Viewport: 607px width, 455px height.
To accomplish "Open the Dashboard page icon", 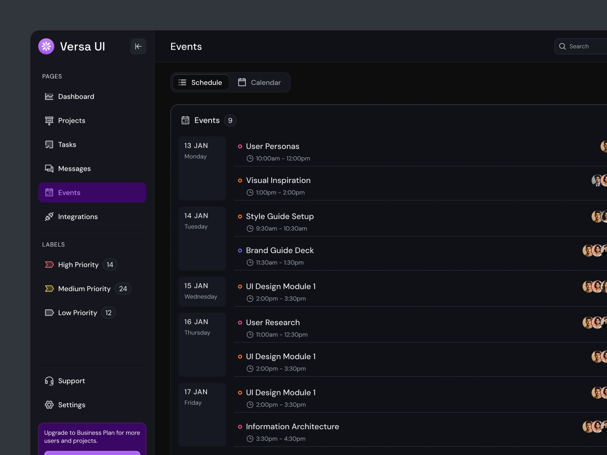I will tap(49, 96).
